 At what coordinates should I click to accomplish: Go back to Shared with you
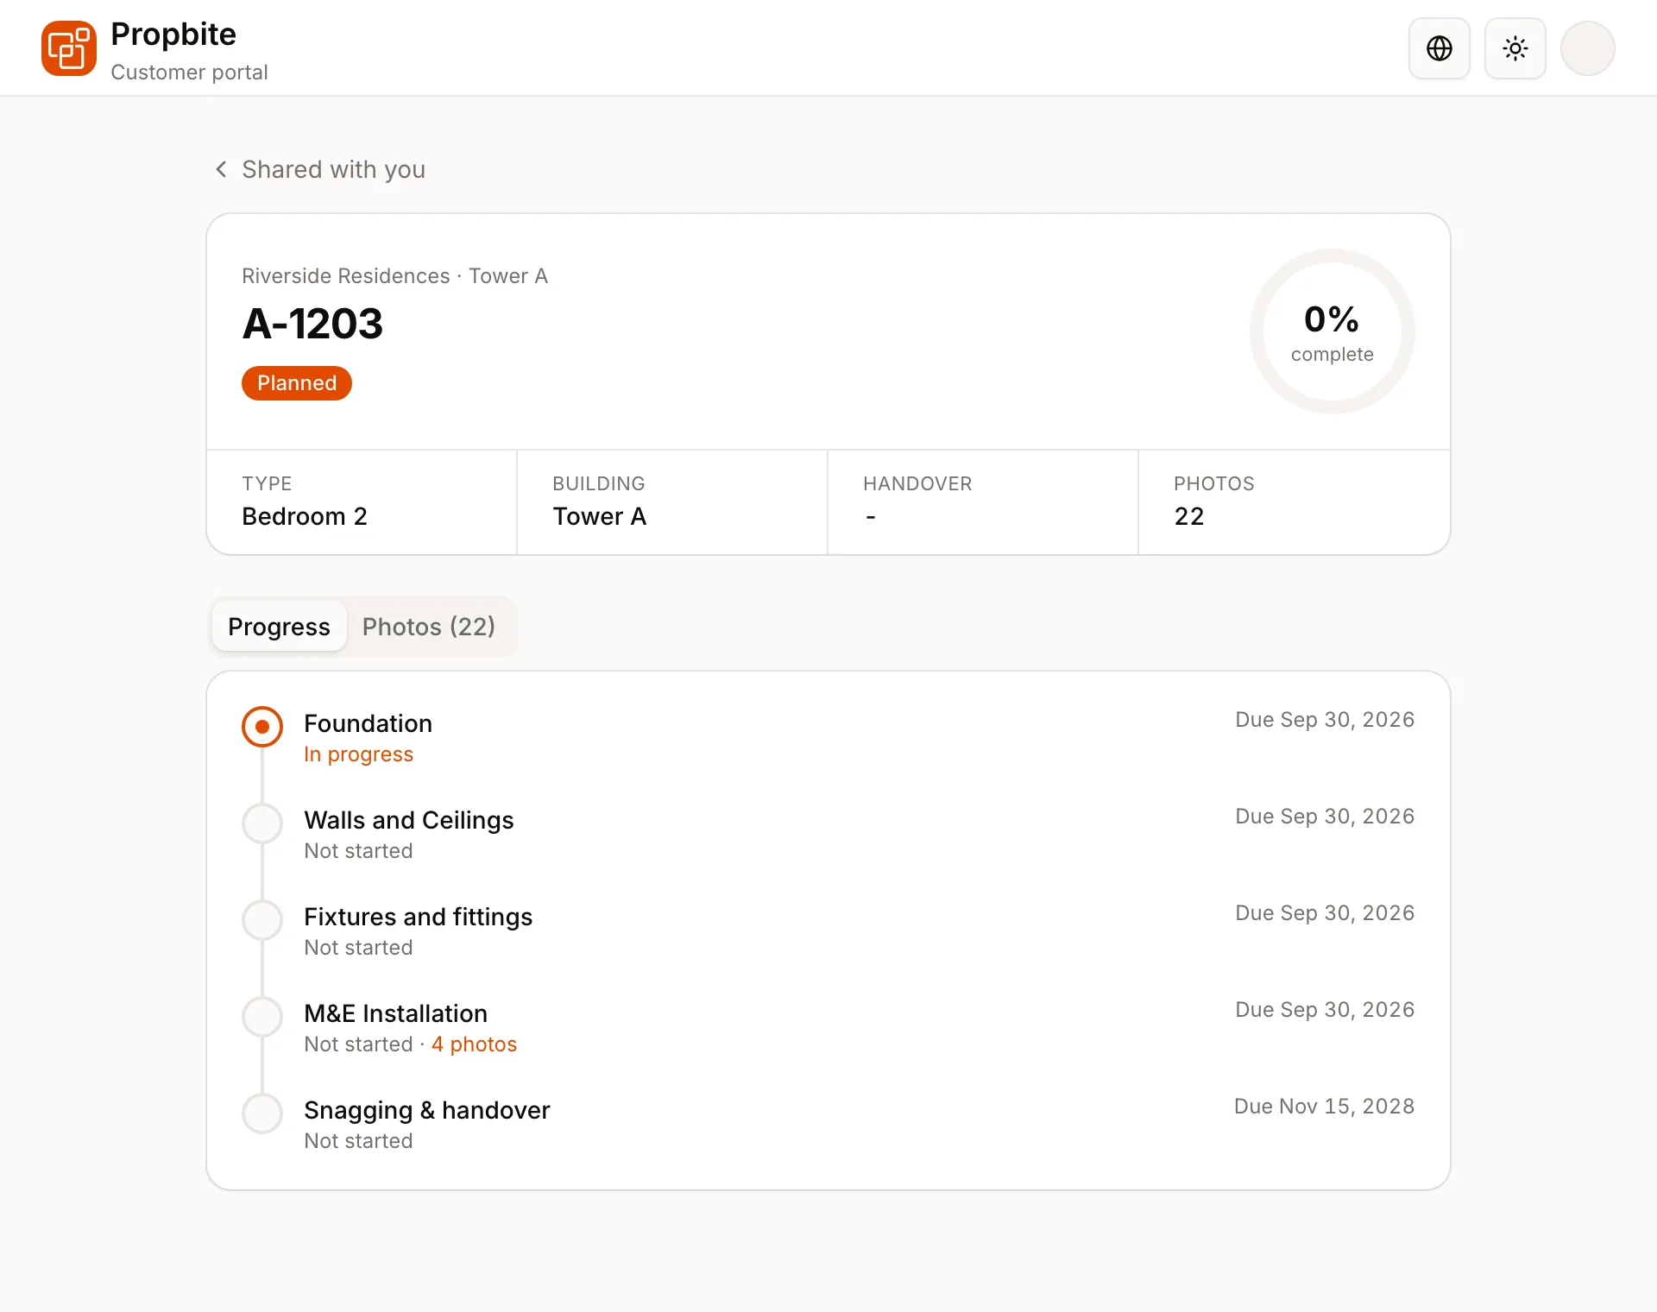coord(333,169)
